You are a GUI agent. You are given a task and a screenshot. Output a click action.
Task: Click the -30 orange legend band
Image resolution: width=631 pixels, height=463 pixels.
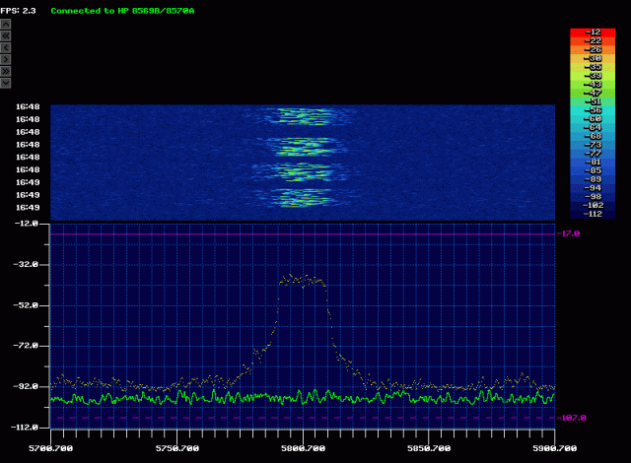pyautogui.click(x=593, y=58)
